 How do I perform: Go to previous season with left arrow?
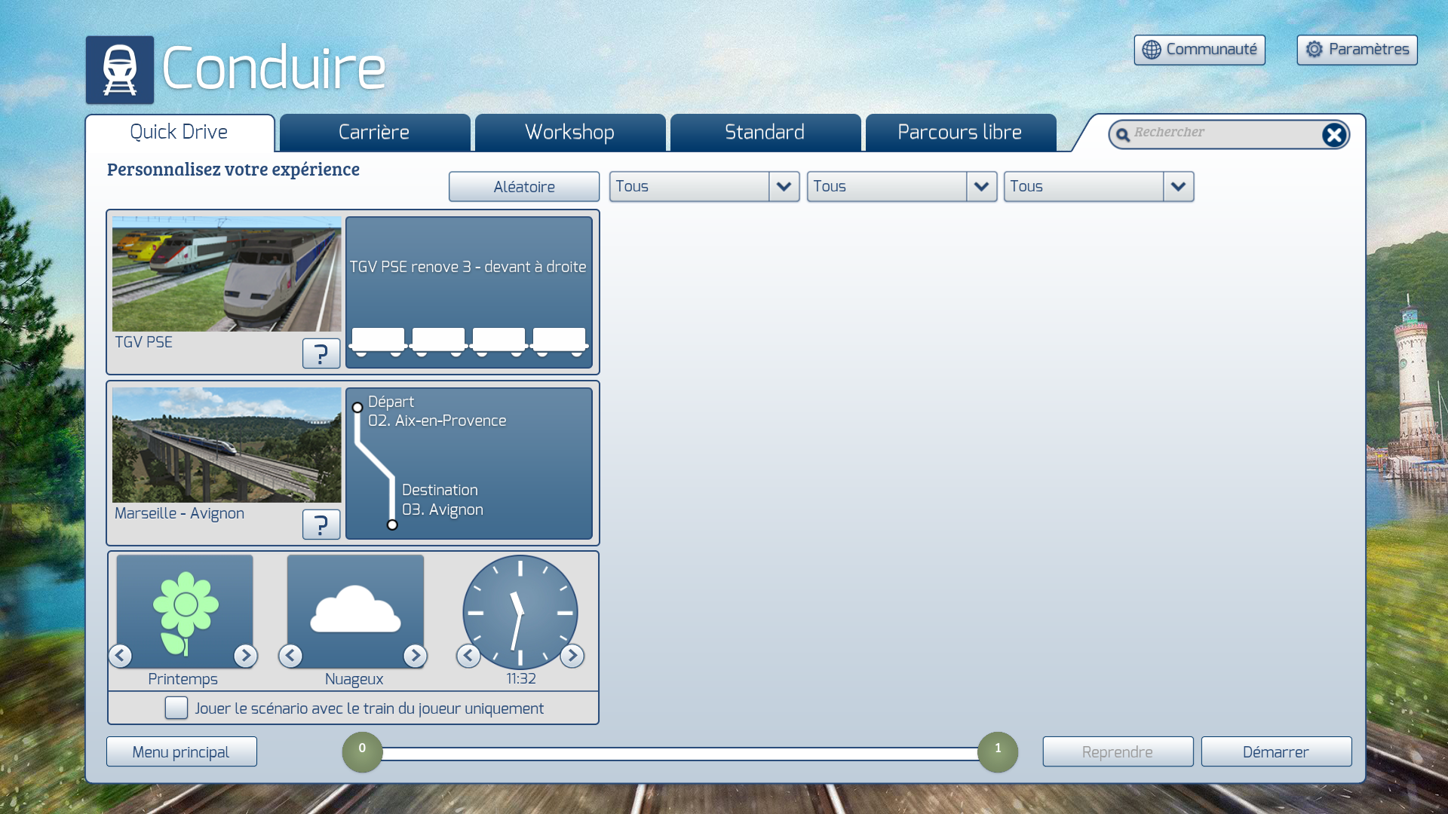click(120, 656)
